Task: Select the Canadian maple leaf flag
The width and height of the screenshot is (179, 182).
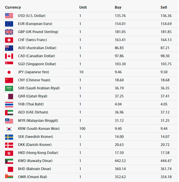Action: pyautogui.click(x=9, y=56)
